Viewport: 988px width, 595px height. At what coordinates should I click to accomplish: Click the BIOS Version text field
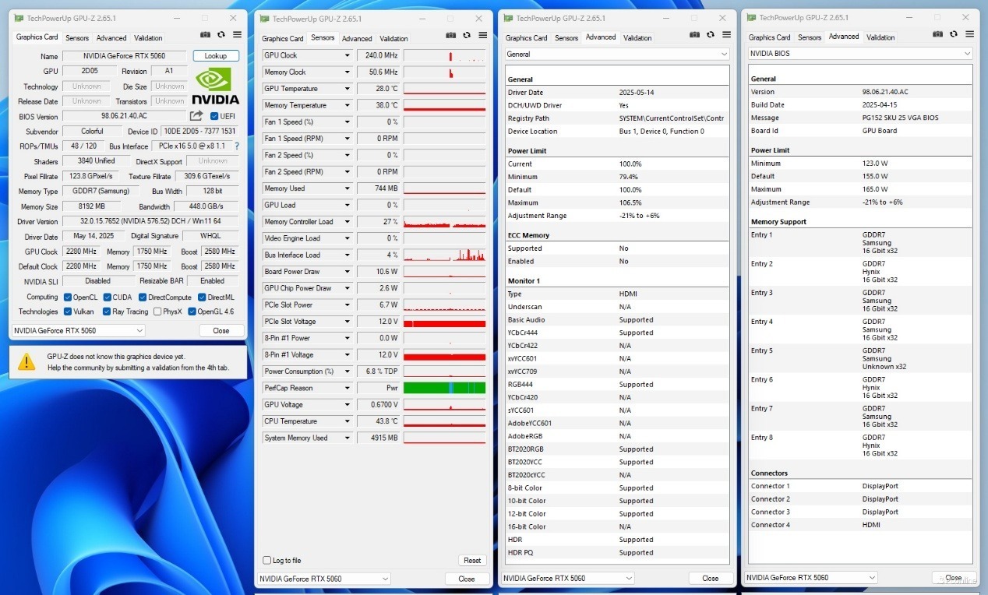(x=124, y=116)
